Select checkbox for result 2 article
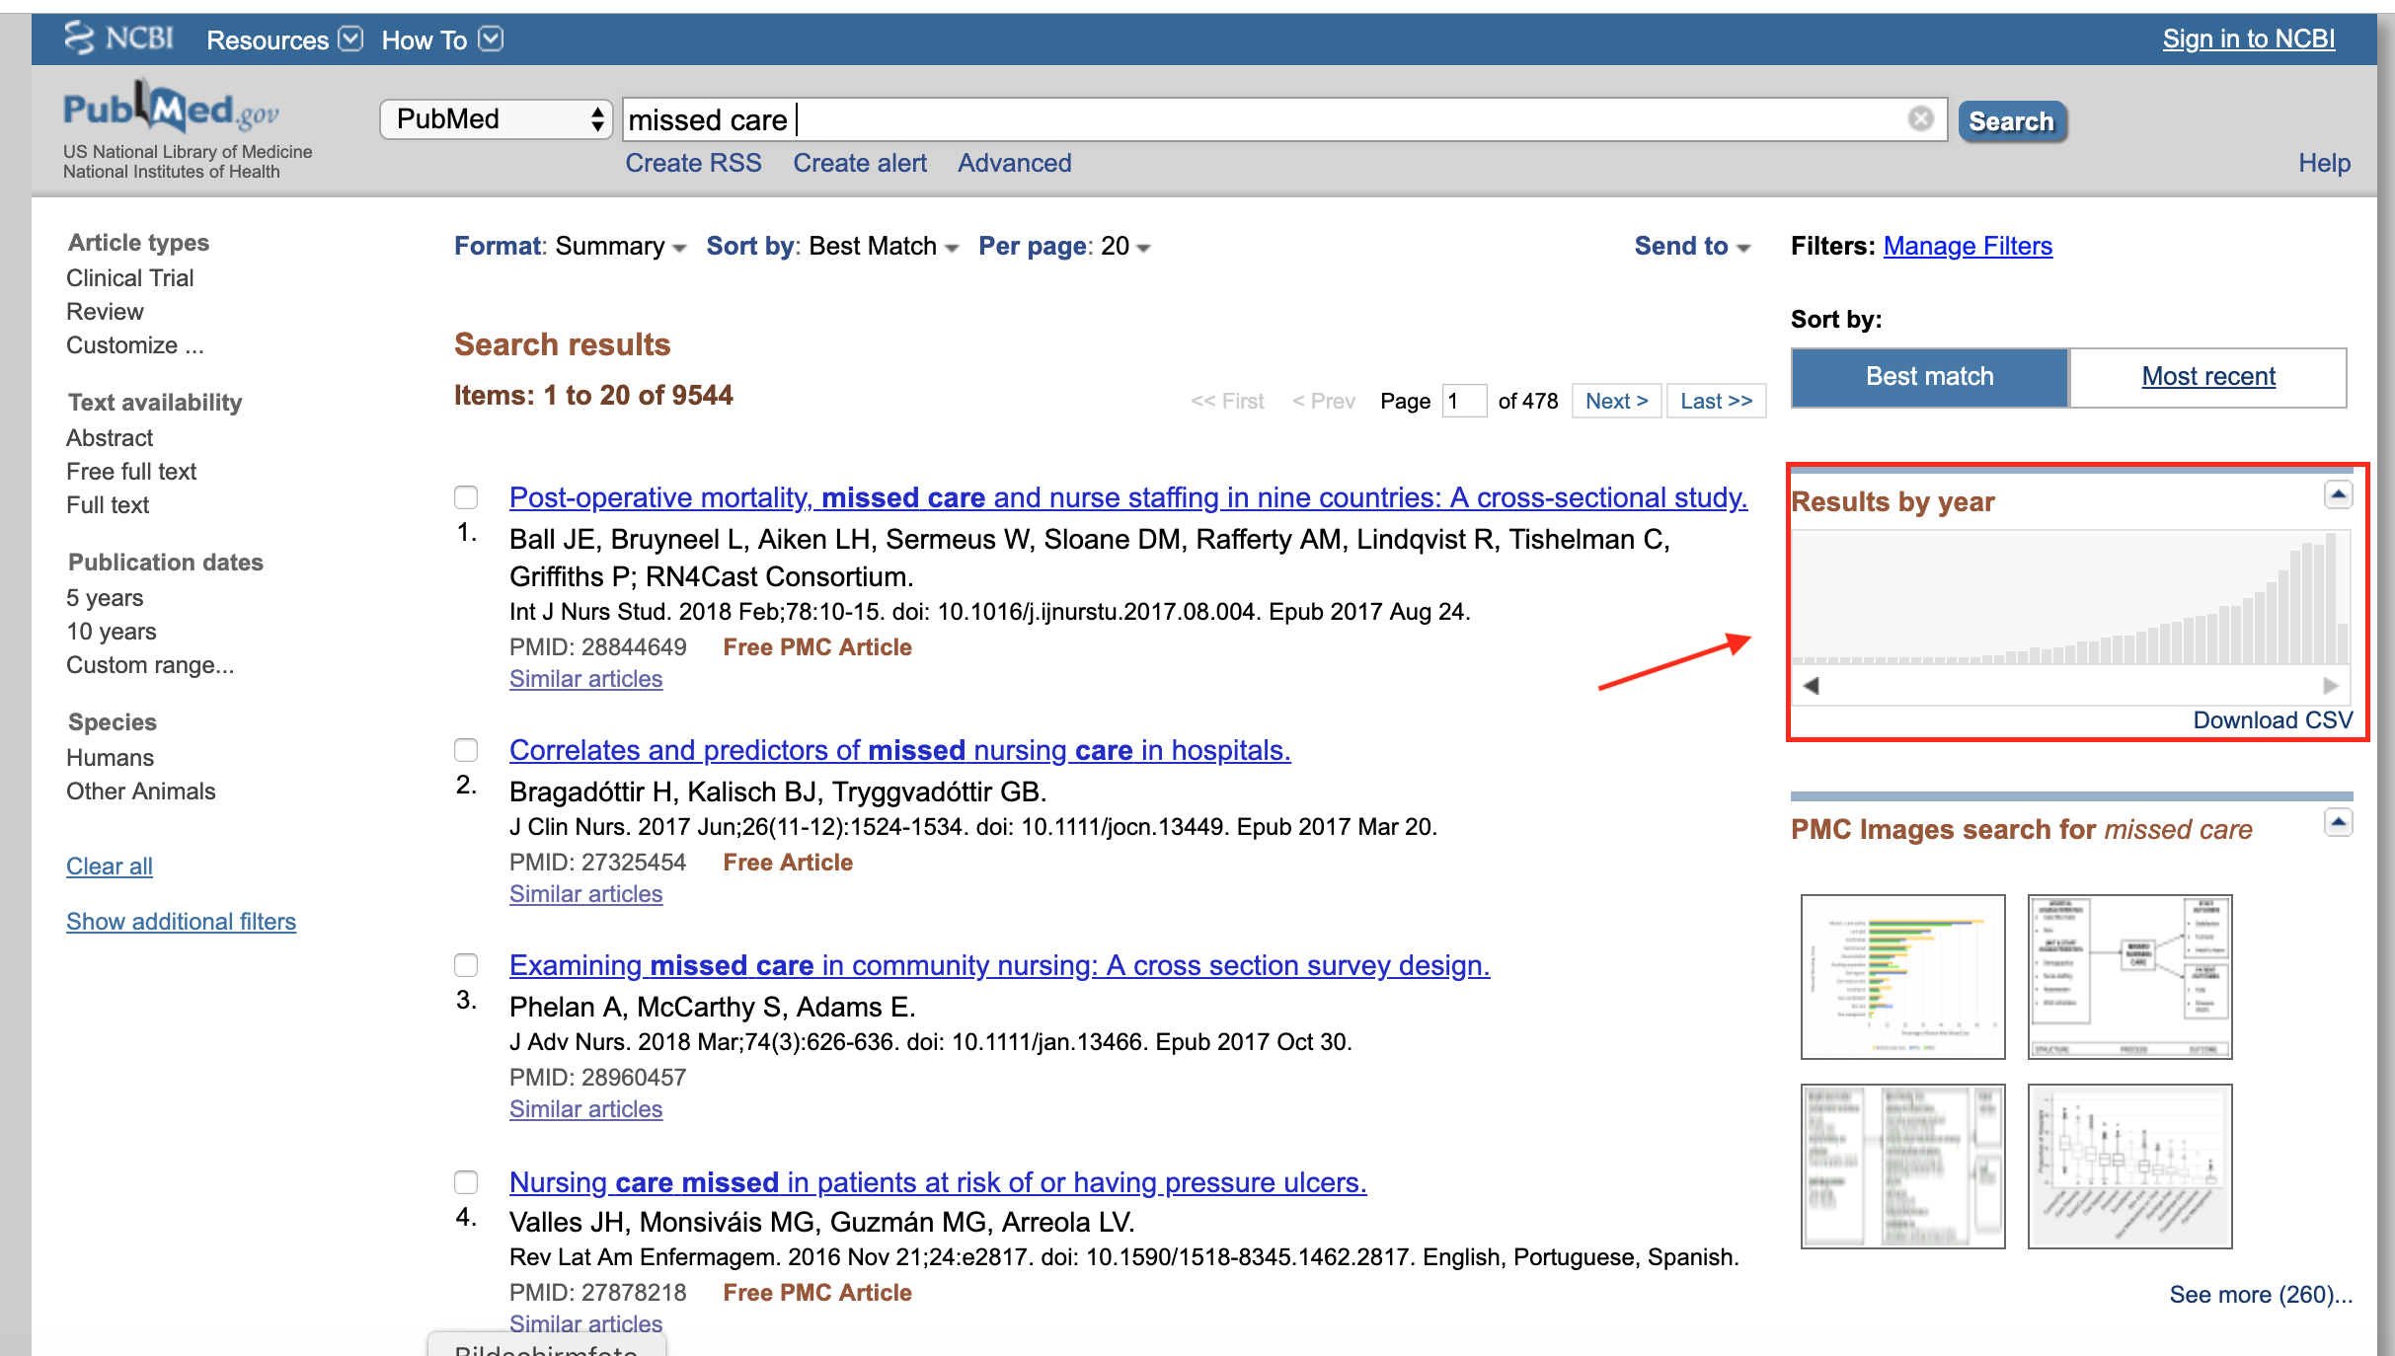This screenshot has width=2395, height=1356. pyautogui.click(x=466, y=750)
